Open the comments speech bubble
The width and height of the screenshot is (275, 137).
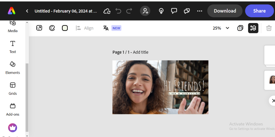point(174,11)
